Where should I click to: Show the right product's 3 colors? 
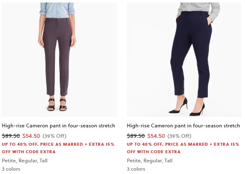click(136, 169)
